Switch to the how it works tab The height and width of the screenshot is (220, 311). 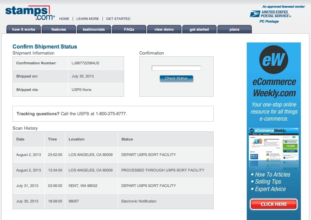(24, 29)
